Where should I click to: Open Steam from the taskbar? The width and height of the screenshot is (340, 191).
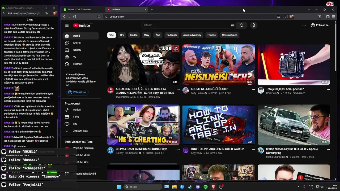click(190, 187)
